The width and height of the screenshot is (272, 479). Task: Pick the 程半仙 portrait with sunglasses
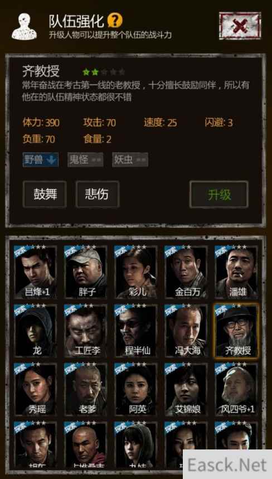click(136, 331)
